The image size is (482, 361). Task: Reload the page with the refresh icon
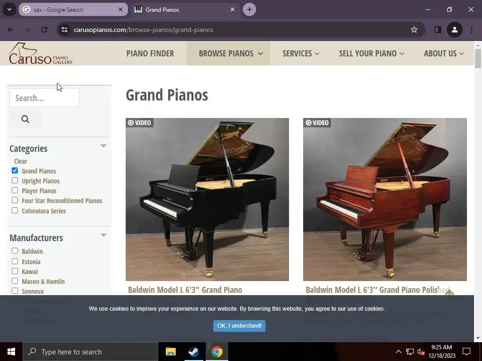pyautogui.click(x=44, y=30)
